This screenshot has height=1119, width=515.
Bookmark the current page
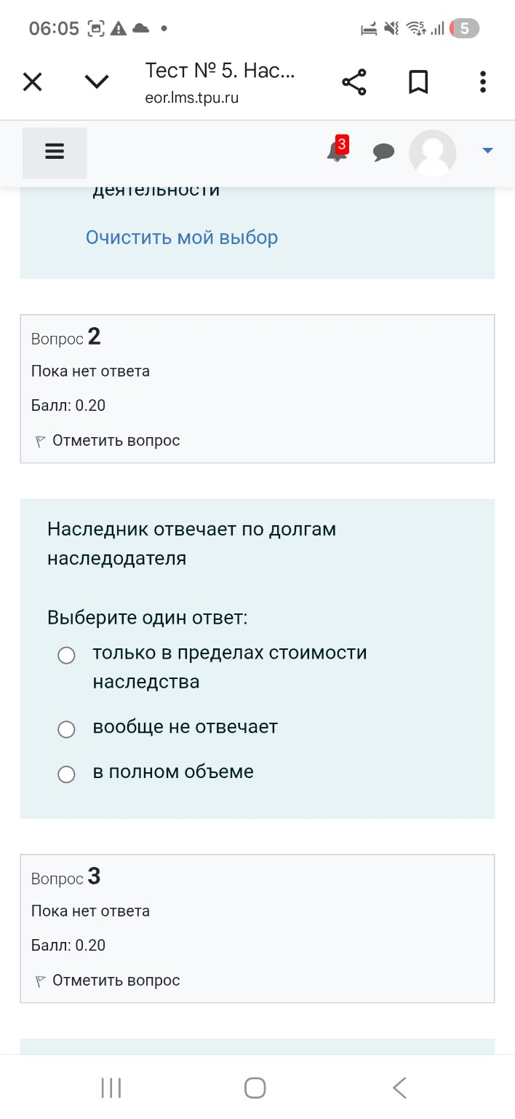pyautogui.click(x=418, y=82)
